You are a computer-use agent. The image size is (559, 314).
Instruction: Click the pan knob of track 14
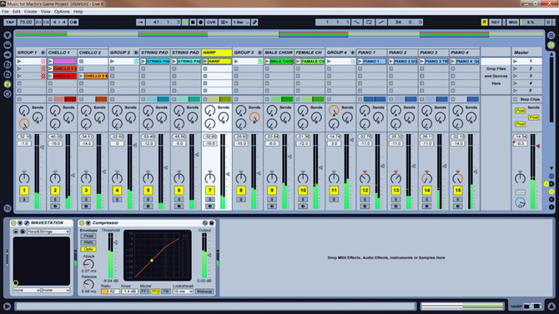(426, 177)
